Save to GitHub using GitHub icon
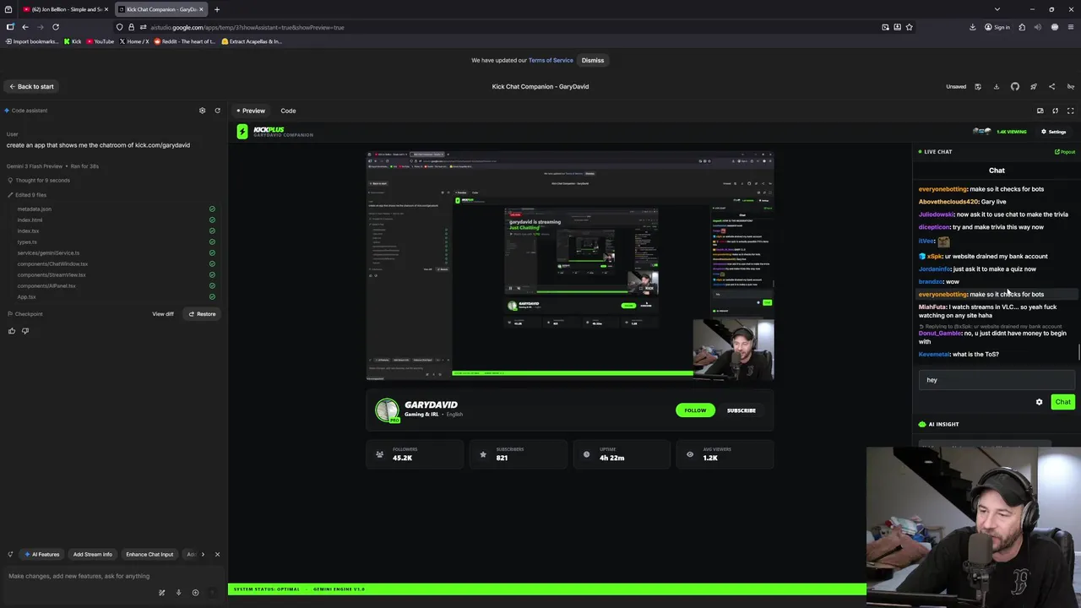The image size is (1081, 608). point(1015,86)
